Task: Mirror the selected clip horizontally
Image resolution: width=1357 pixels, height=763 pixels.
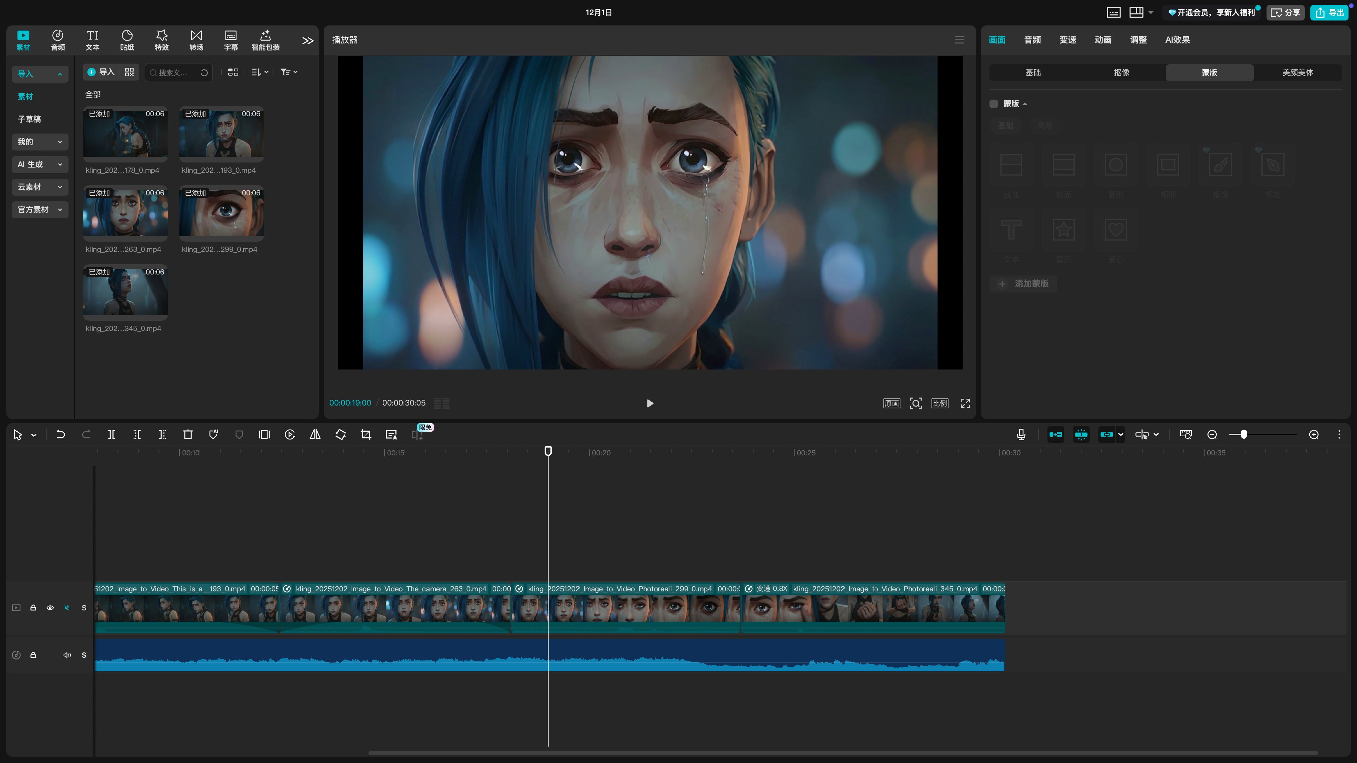Action: (315, 434)
